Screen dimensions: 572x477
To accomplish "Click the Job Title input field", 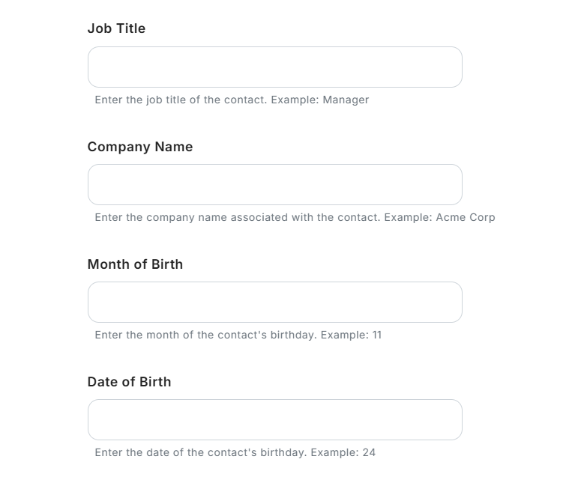I will (274, 67).
